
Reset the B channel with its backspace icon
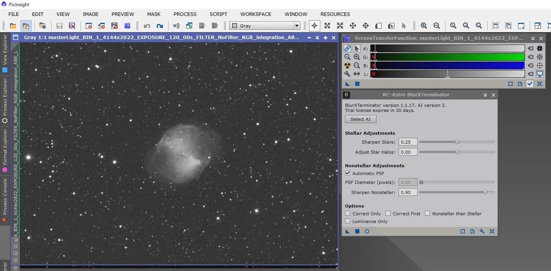click(531, 66)
